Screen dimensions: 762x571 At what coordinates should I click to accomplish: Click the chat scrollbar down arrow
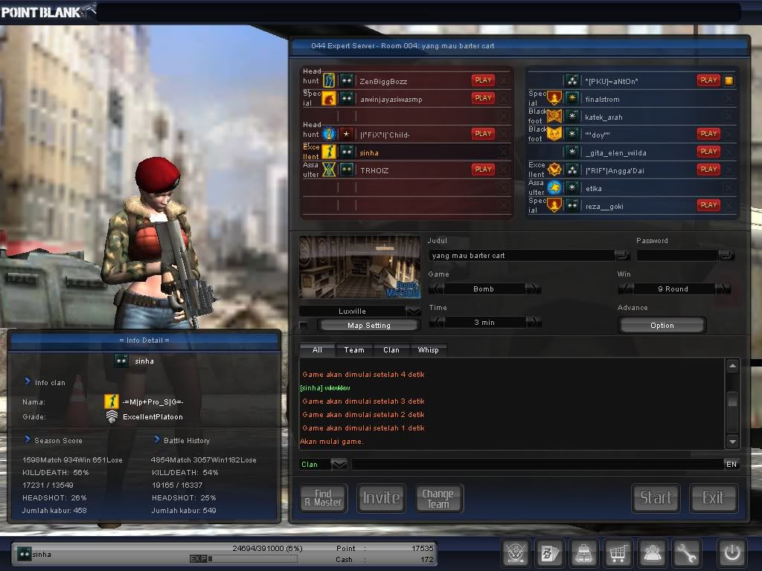(x=732, y=442)
